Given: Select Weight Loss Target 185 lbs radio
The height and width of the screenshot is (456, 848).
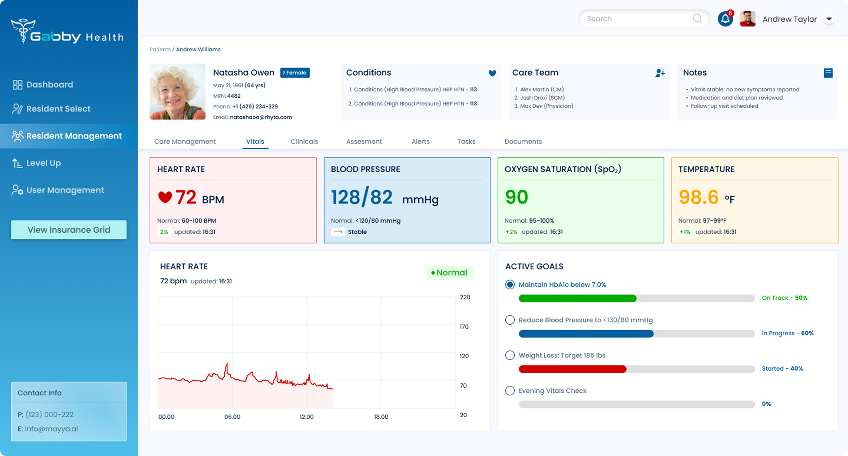Looking at the screenshot, I should [x=510, y=355].
